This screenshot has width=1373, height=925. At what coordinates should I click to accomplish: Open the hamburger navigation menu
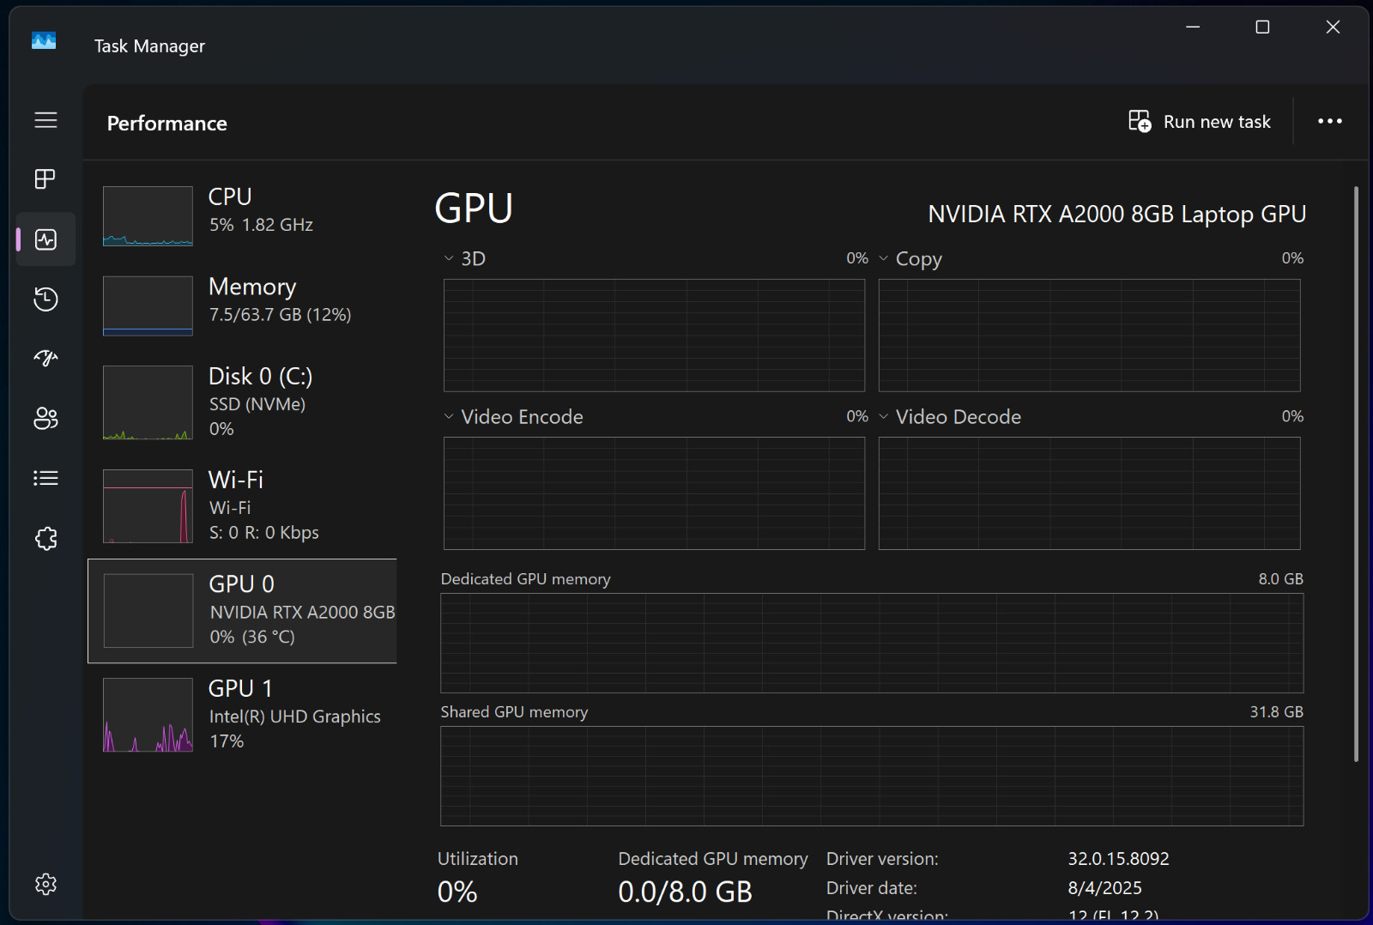click(x=45, y=120)
